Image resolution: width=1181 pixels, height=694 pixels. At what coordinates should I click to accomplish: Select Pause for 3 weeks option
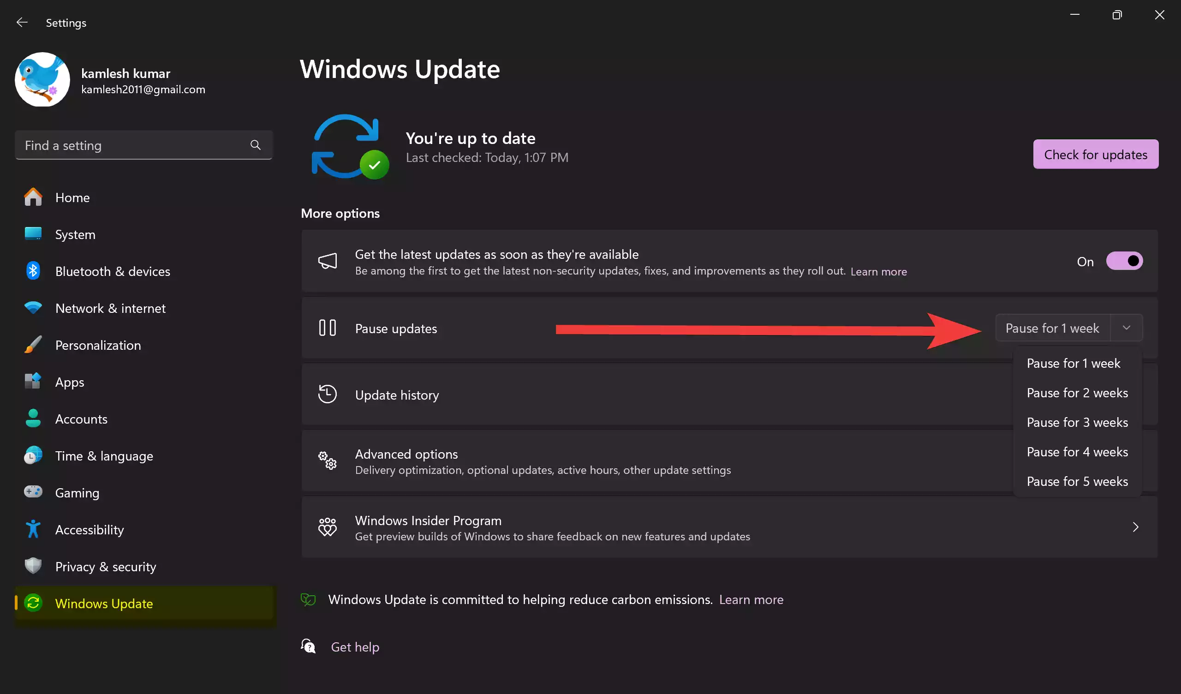pyautogui.click(x=1077, y=423)
